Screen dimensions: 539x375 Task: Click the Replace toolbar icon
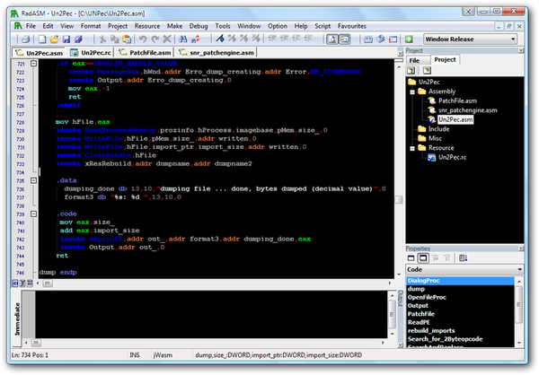196,39
